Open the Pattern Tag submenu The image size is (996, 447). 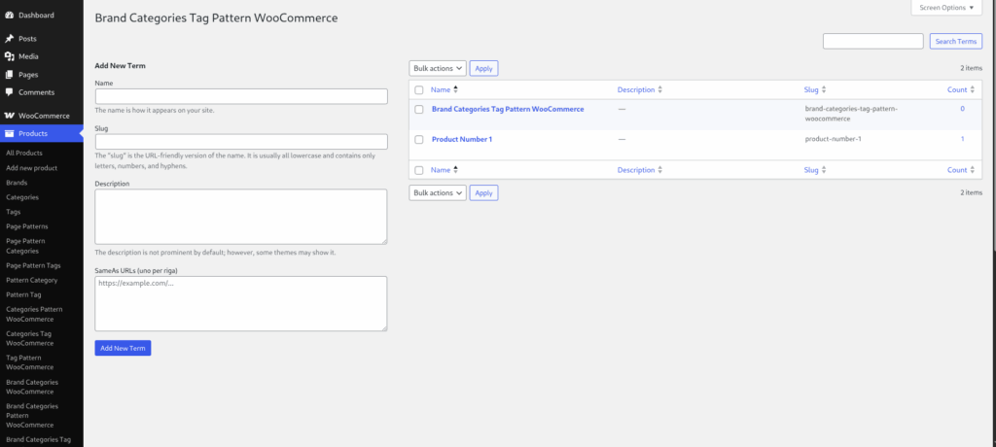[x=23, y=294]
